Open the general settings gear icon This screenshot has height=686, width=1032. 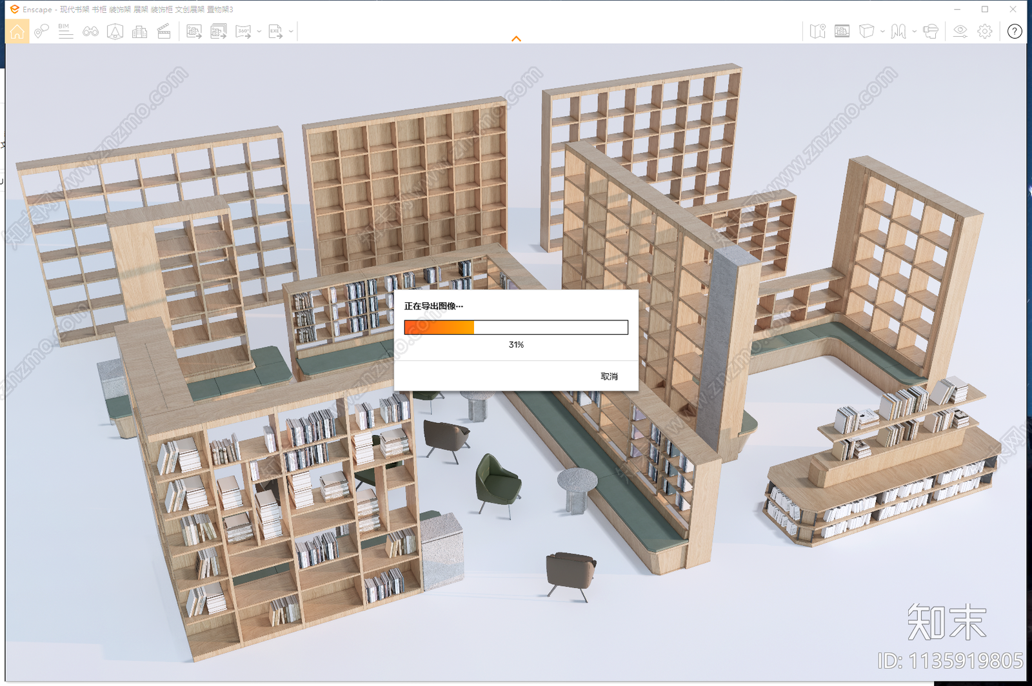[985, 31]
